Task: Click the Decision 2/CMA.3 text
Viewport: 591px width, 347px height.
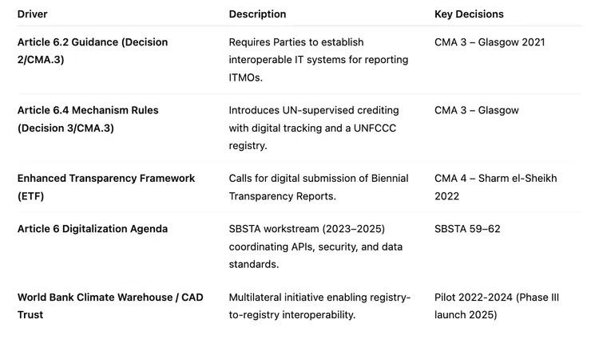Action: tap(47, 59)
